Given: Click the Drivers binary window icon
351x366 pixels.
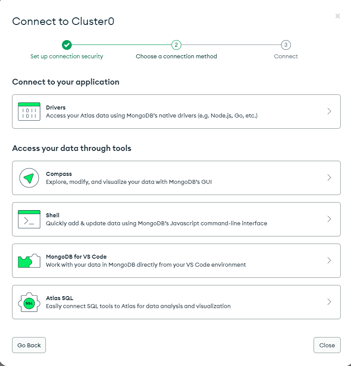Looking at the screenshot, I should pos(29,112).
